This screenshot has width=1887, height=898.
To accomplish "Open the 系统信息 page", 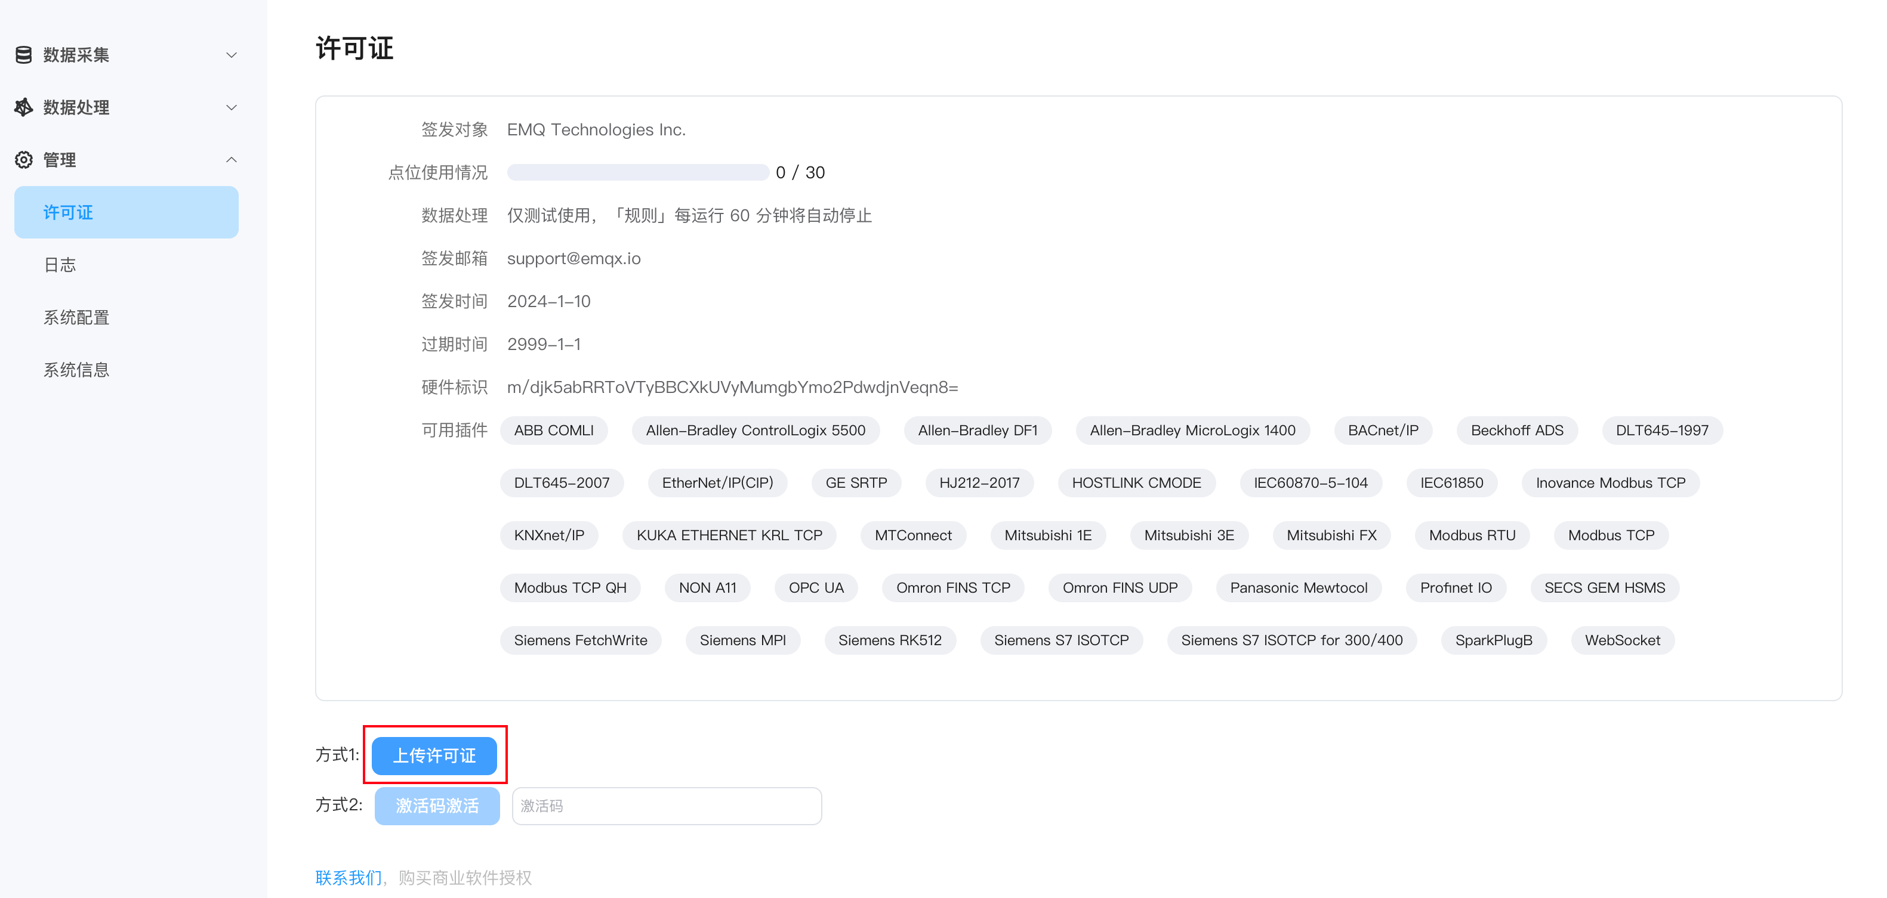I will pyautogui.click(x=76, y=370).
